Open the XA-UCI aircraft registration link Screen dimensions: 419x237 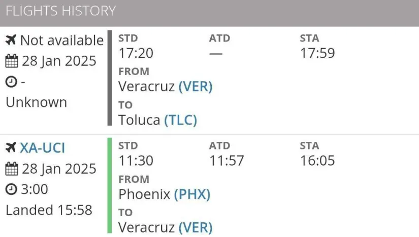coord(43,148)
